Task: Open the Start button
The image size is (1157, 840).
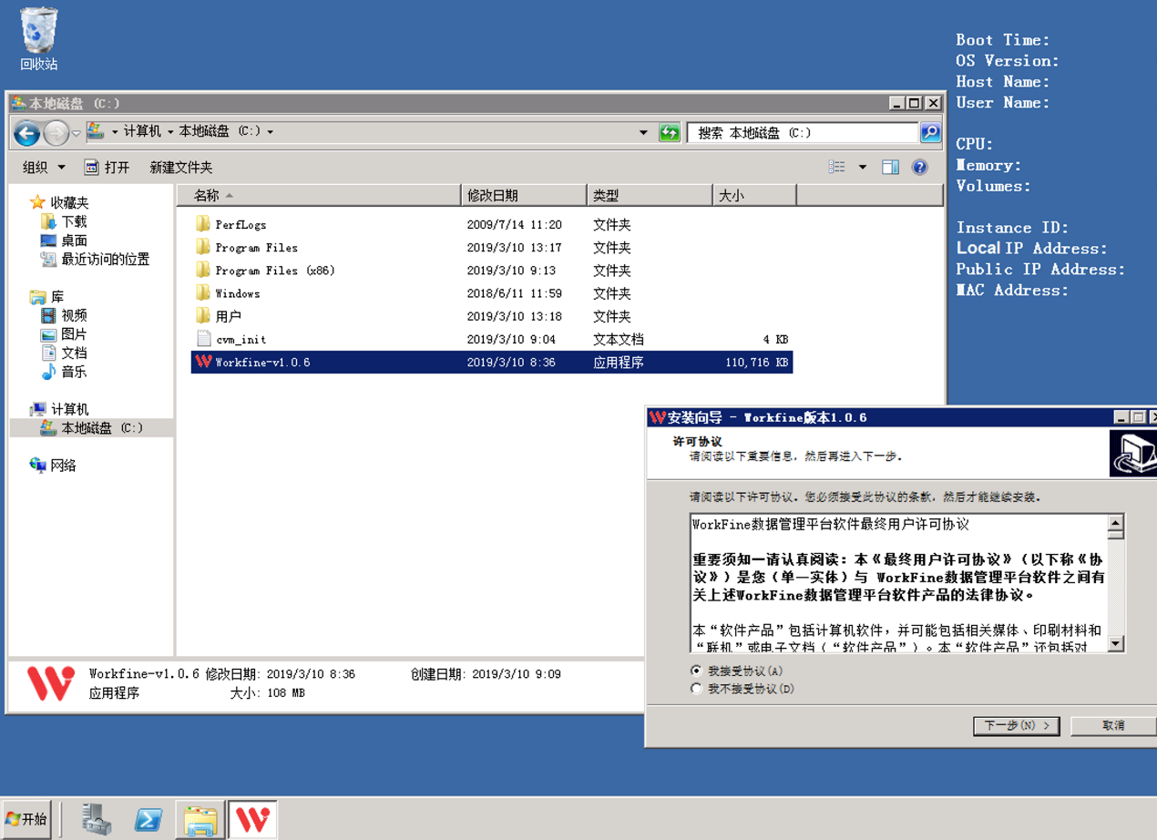Action: [x=26, y=819]
